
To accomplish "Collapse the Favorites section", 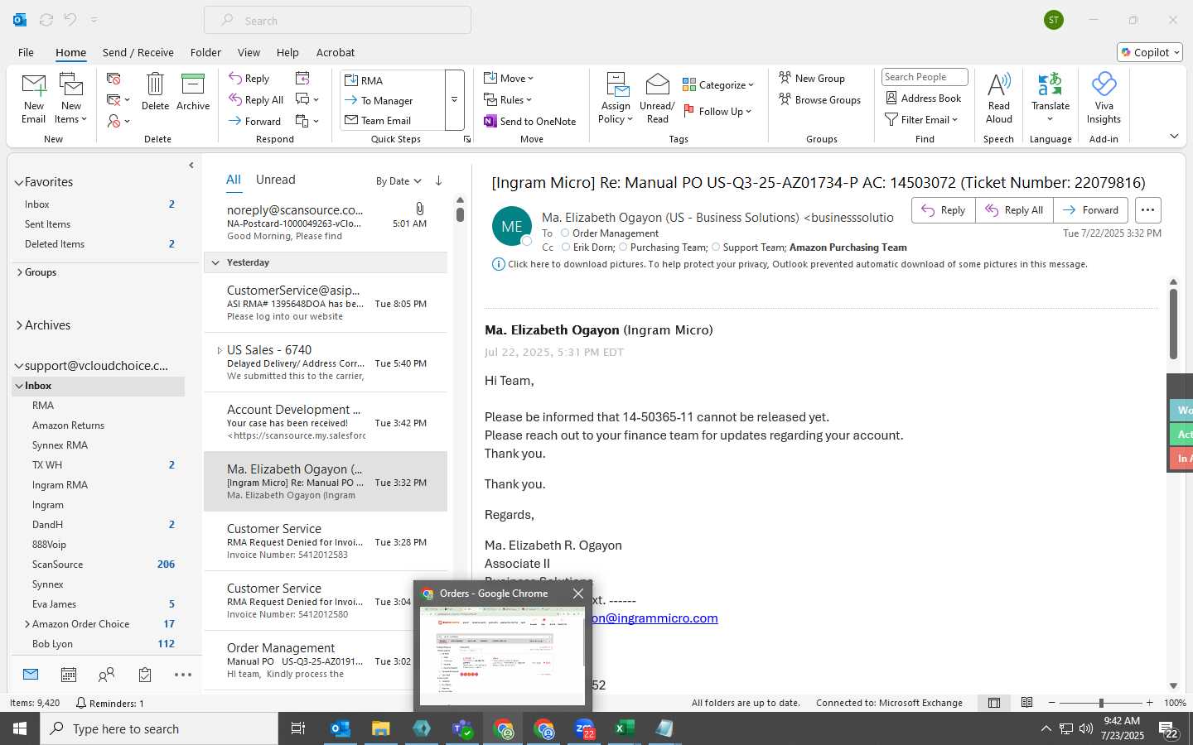I will point(19,182).
